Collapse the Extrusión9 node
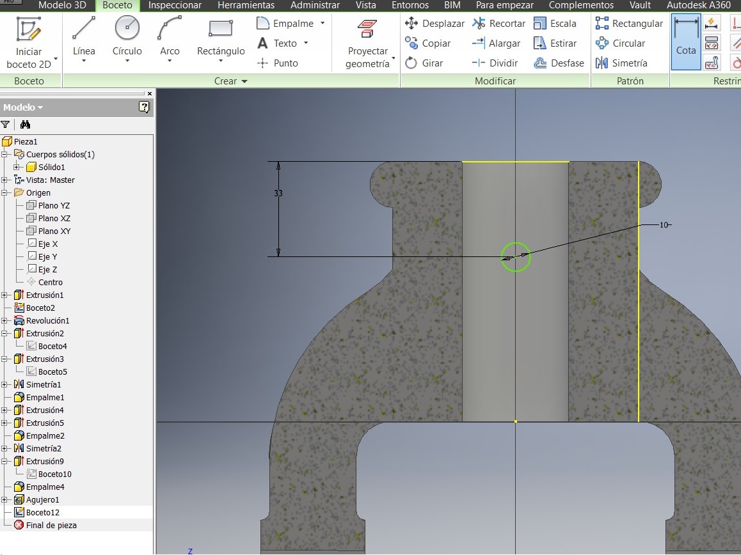Screen dimensions: 741x555 [x=4, y=462]
